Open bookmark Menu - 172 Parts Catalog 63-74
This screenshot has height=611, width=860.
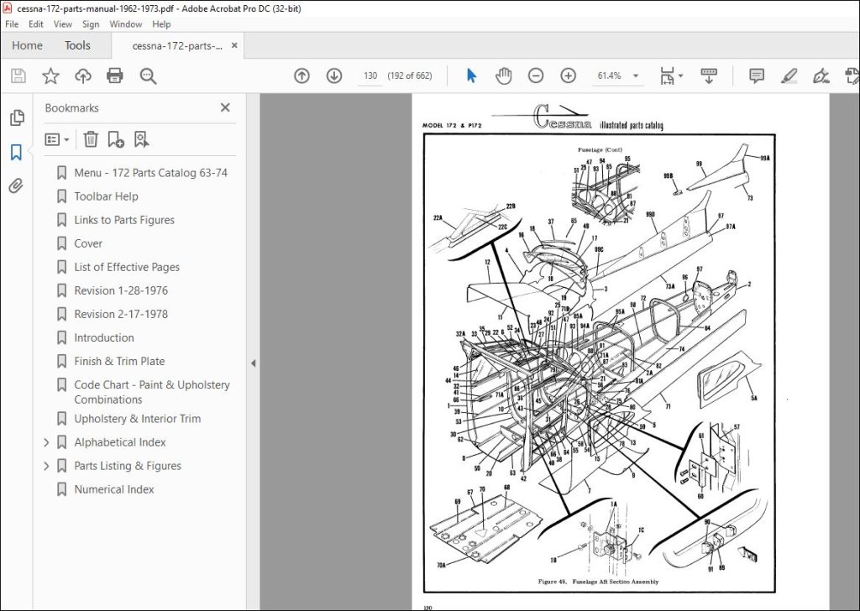pyautogui.click(x=151, y=173)
